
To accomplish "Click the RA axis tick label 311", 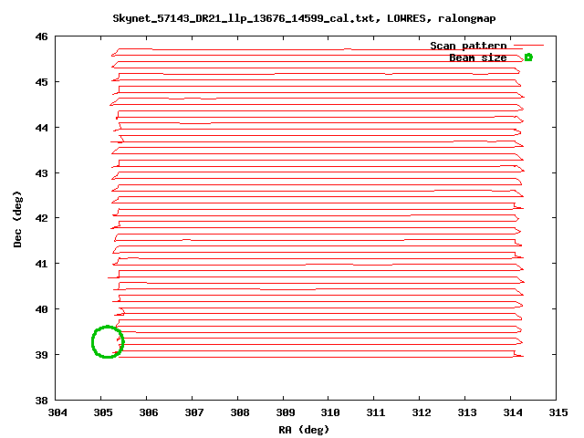I will click(375, 412).
